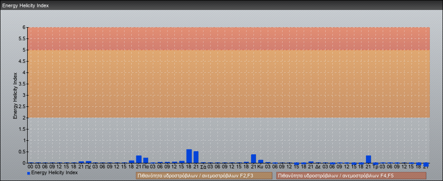This screenshot has height=181, width=443.
Task: Click the 5.5 value on the y-axis
Action: point(22,38)
